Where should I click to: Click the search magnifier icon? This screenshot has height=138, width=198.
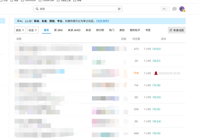(37, 9)
